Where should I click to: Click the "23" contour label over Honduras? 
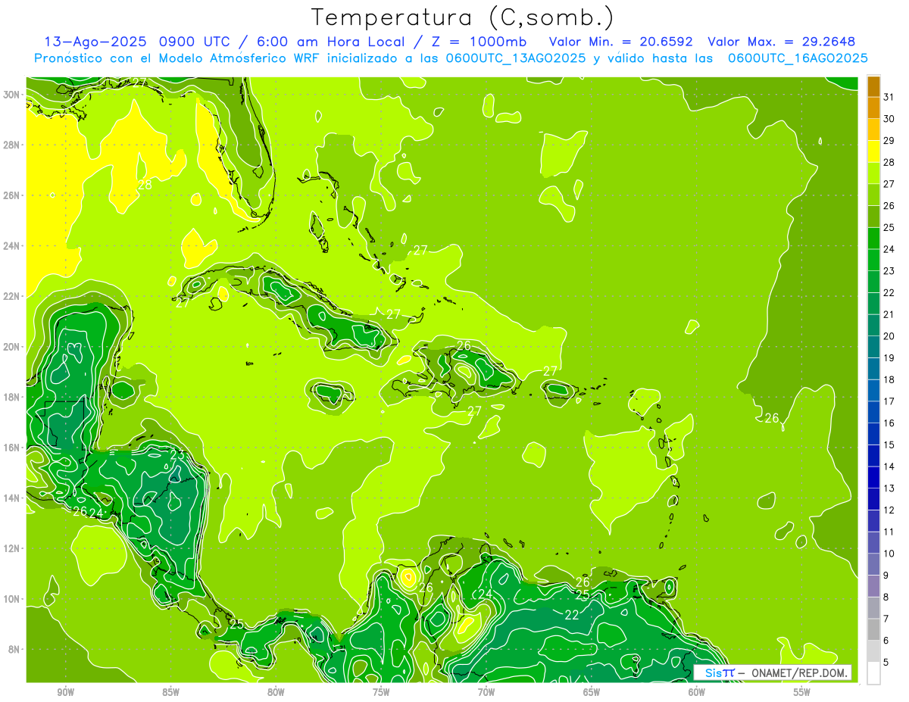(x=176, y=456)
